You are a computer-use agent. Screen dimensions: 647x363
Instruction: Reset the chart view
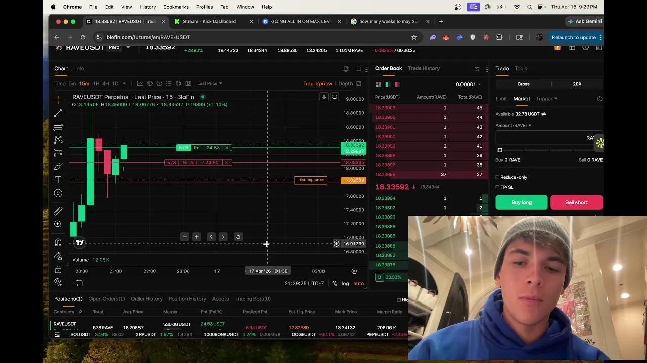click(x=238, y=237)
